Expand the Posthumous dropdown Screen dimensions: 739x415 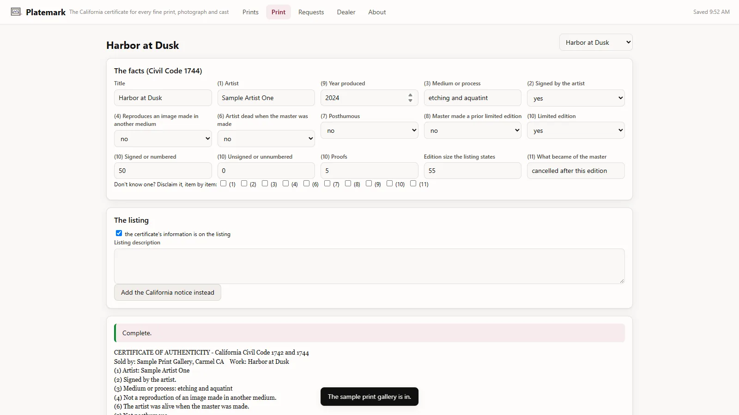(x=369, y=130)
